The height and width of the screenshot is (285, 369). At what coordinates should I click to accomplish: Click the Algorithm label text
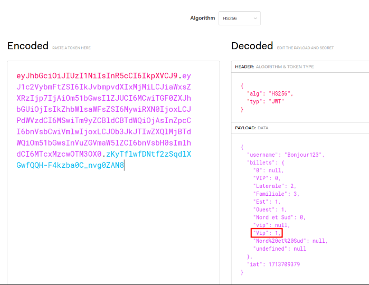[x=202, y=18]
